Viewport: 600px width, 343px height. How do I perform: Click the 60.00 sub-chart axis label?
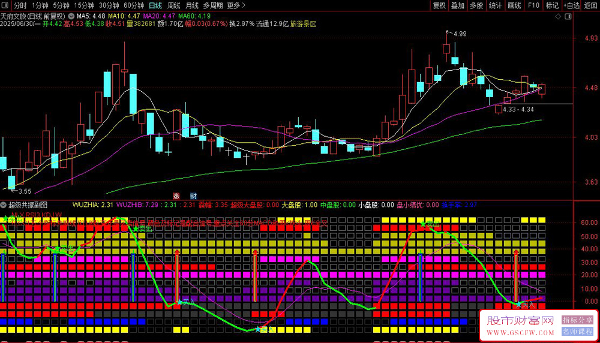pos(589,222)
